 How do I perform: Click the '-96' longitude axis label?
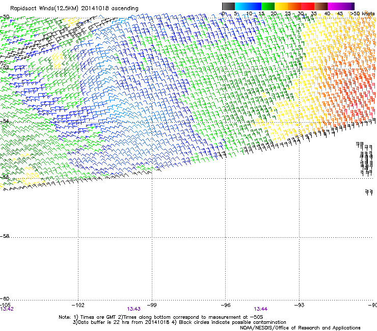226,305
